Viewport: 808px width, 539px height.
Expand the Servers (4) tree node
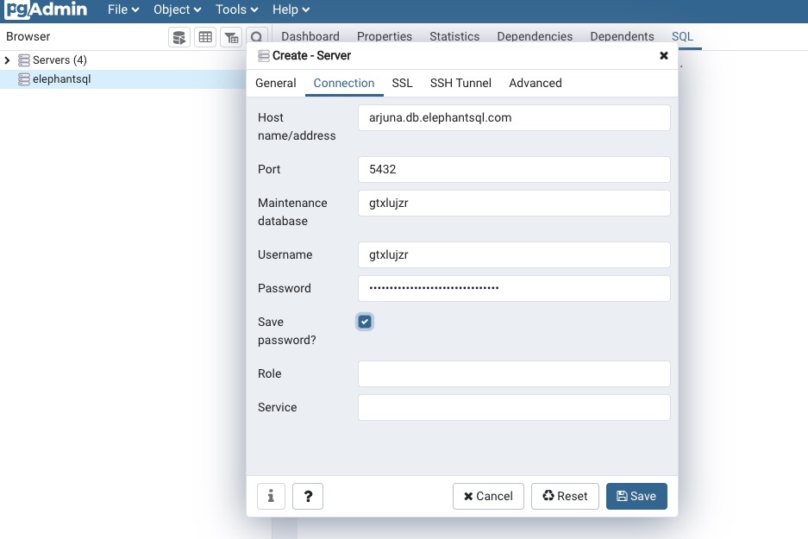(8, 60)
